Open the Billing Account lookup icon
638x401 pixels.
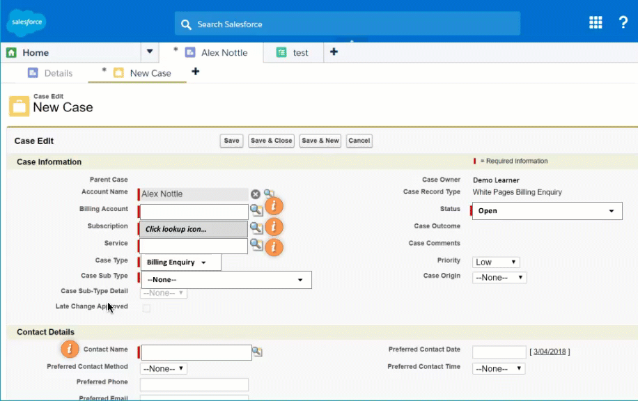click(x=256, y=210)
